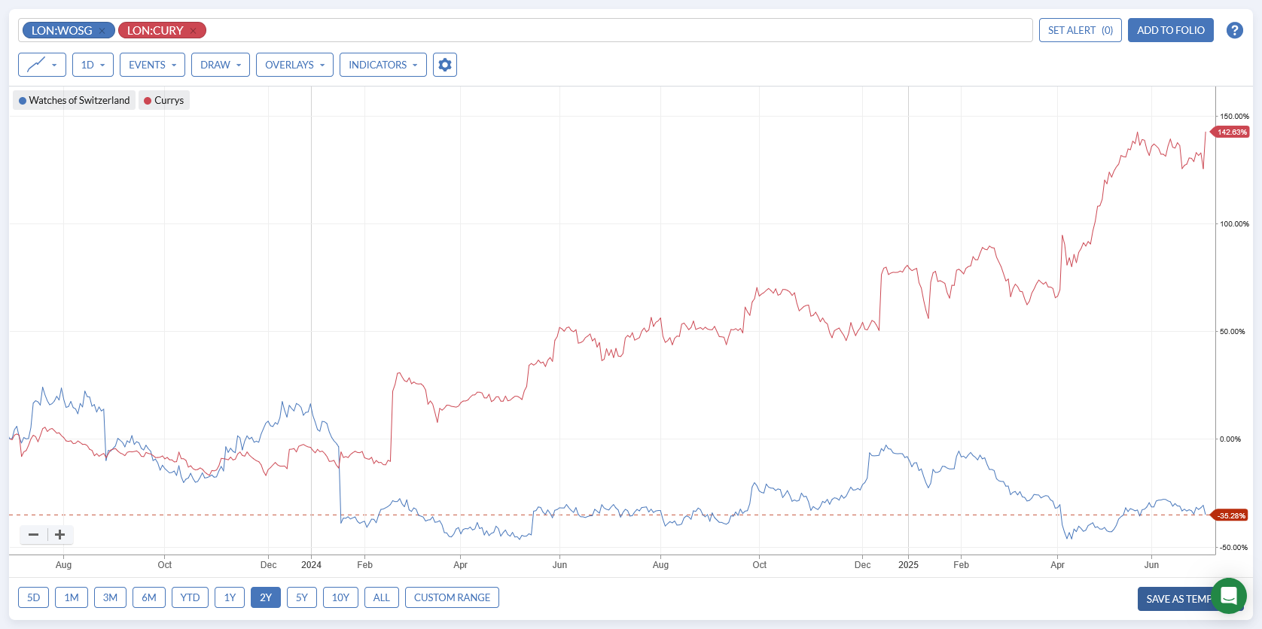Zoom out with the minus icon
Screen dimensions: 1262x629
pos(33,535)
